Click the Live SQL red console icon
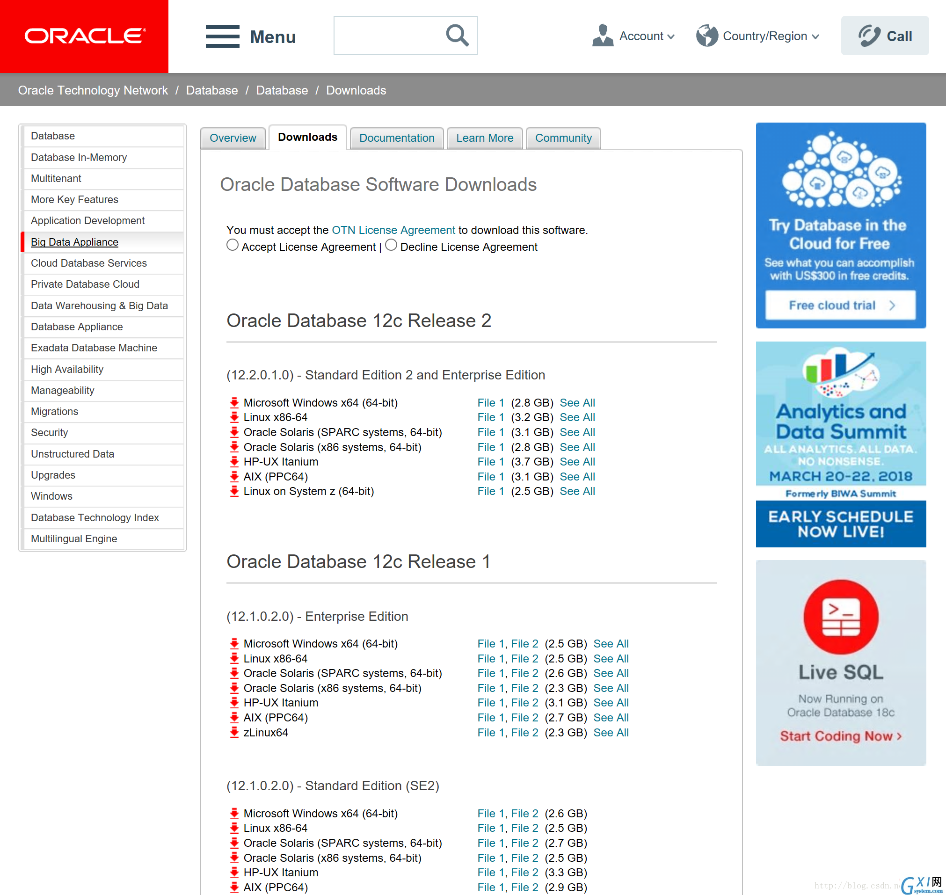Viewport: 946px width, 895px height. 841,616
